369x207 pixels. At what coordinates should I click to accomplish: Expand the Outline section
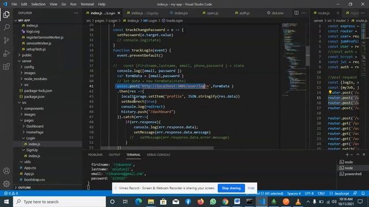[48, 187]
